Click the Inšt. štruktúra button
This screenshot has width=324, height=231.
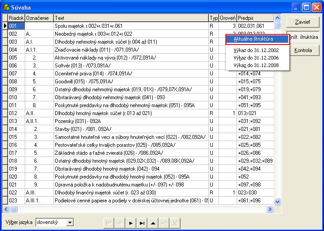point(304,37)
